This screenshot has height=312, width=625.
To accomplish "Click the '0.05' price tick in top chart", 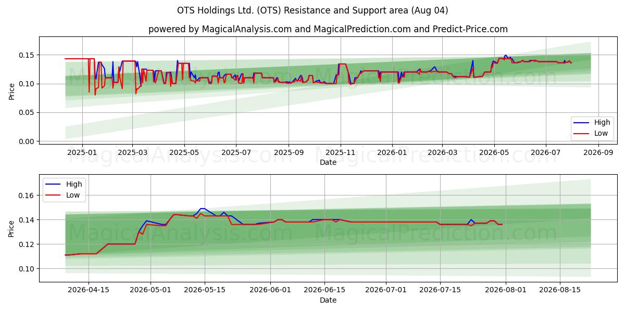I will click(x=27, y=112).
